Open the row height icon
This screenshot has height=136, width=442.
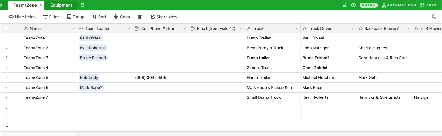pos(140,17)
